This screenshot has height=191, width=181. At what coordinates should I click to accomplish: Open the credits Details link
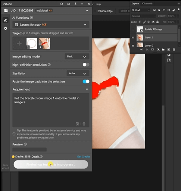coord(35,157)
